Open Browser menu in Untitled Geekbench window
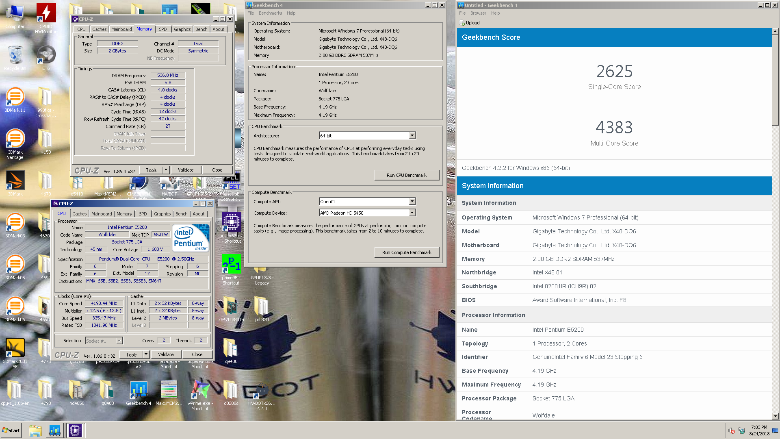This screenshot has width=780, height=439. click(478, 13)
